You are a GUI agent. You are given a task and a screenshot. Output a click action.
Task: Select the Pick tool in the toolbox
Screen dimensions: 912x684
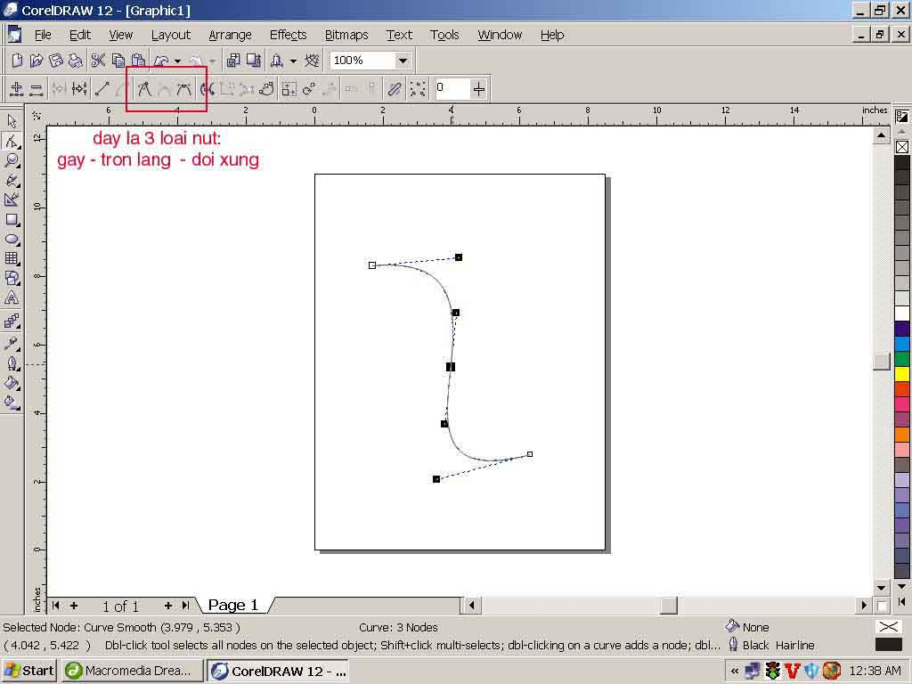click(12, 121)
